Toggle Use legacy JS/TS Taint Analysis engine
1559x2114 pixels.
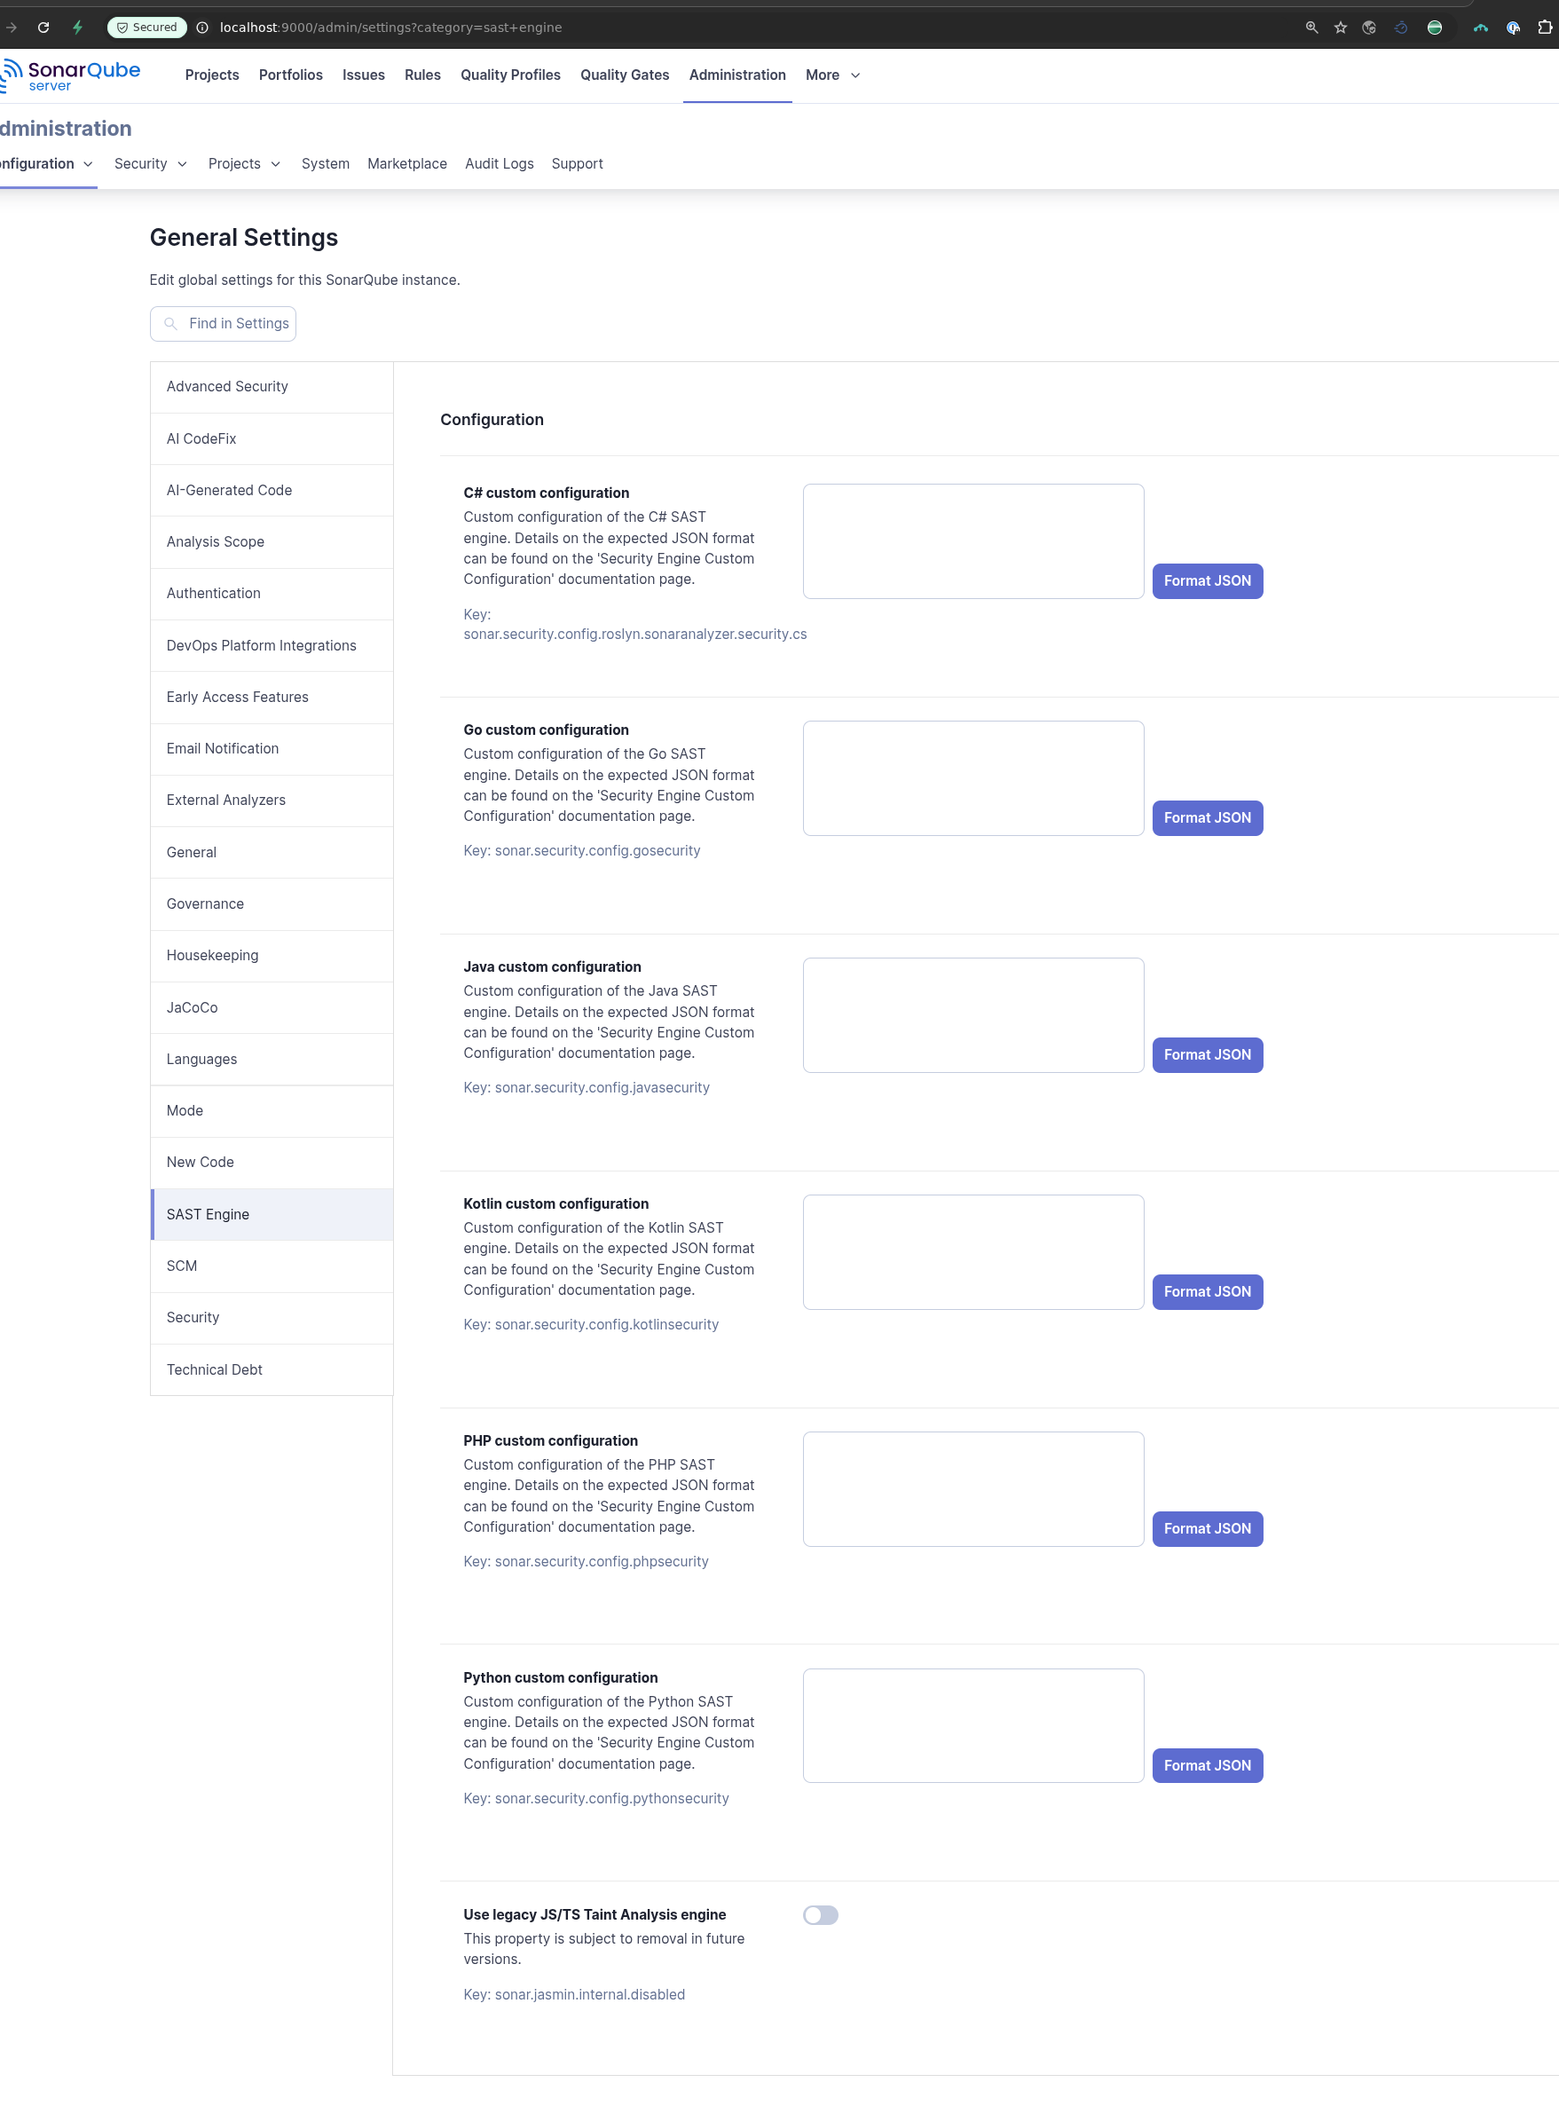tap(820, 1915)
